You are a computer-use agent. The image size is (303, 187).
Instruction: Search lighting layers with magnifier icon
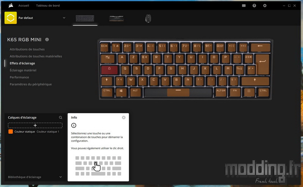pos(61,117)
